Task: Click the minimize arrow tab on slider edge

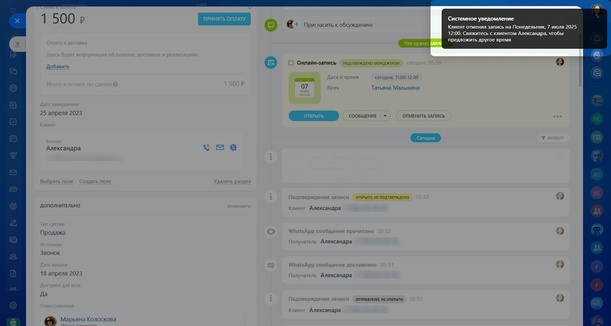Action: tap(18, 44)
